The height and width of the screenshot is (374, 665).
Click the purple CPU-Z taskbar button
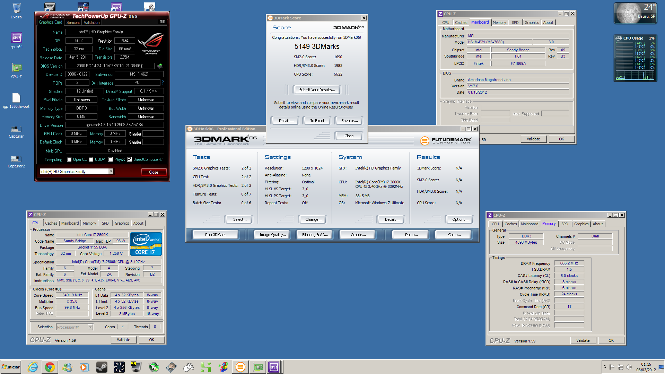[x=274, y=367]
